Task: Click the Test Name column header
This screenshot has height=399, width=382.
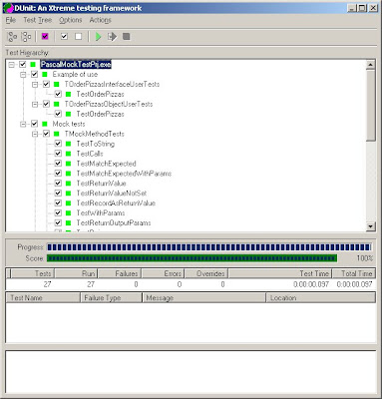Action: pos(43,297)
